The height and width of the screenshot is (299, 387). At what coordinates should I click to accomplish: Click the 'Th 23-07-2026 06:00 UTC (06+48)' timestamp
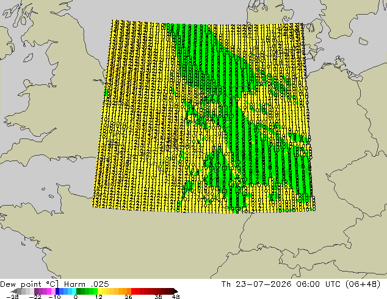301,284
